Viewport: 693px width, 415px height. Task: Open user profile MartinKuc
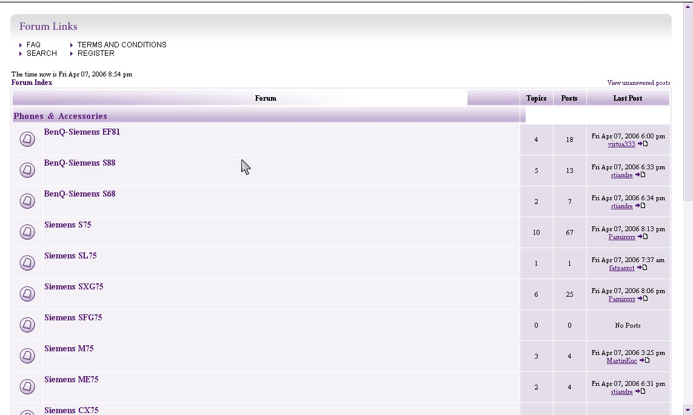click(x=621, y=361)
